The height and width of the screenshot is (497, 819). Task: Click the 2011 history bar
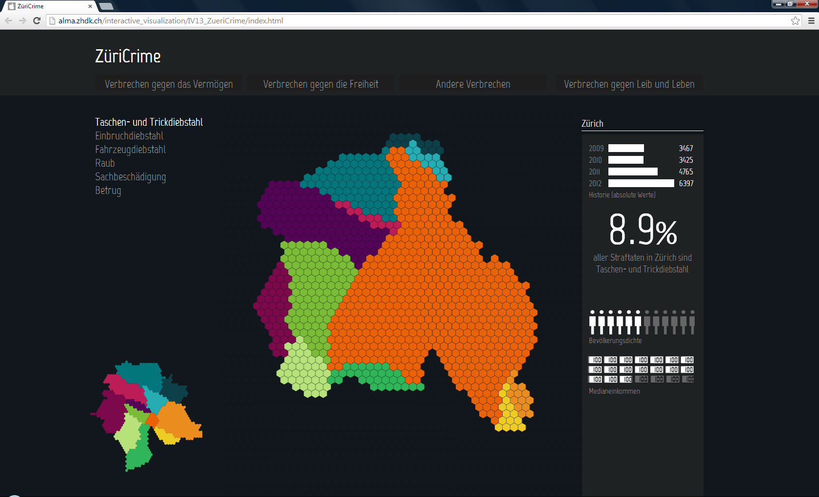(633, 172)
